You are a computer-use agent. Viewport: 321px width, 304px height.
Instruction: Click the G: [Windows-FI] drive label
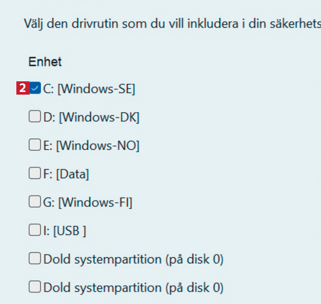click(88, 203)
